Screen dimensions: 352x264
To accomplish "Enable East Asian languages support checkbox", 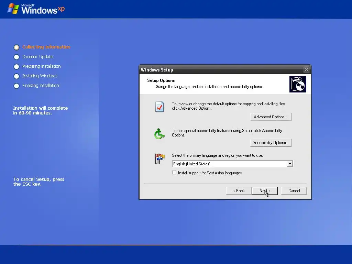I will tap(174, 173).
